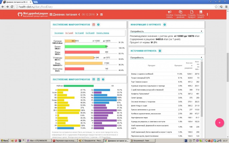
Task: Go to next day with right arrow
Action: click(97, 14)
